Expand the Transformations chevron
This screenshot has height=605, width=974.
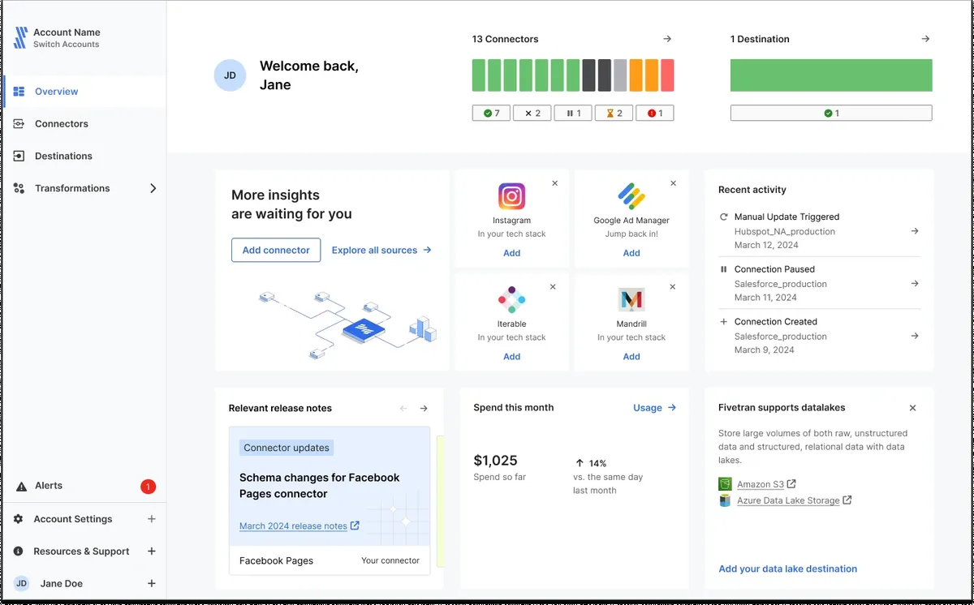point(153,188)
